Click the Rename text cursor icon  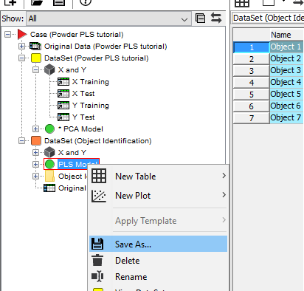click(x=97, y=276)
